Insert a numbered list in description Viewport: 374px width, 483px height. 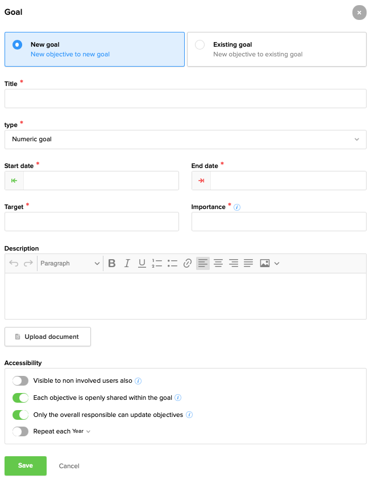(157, 263)
